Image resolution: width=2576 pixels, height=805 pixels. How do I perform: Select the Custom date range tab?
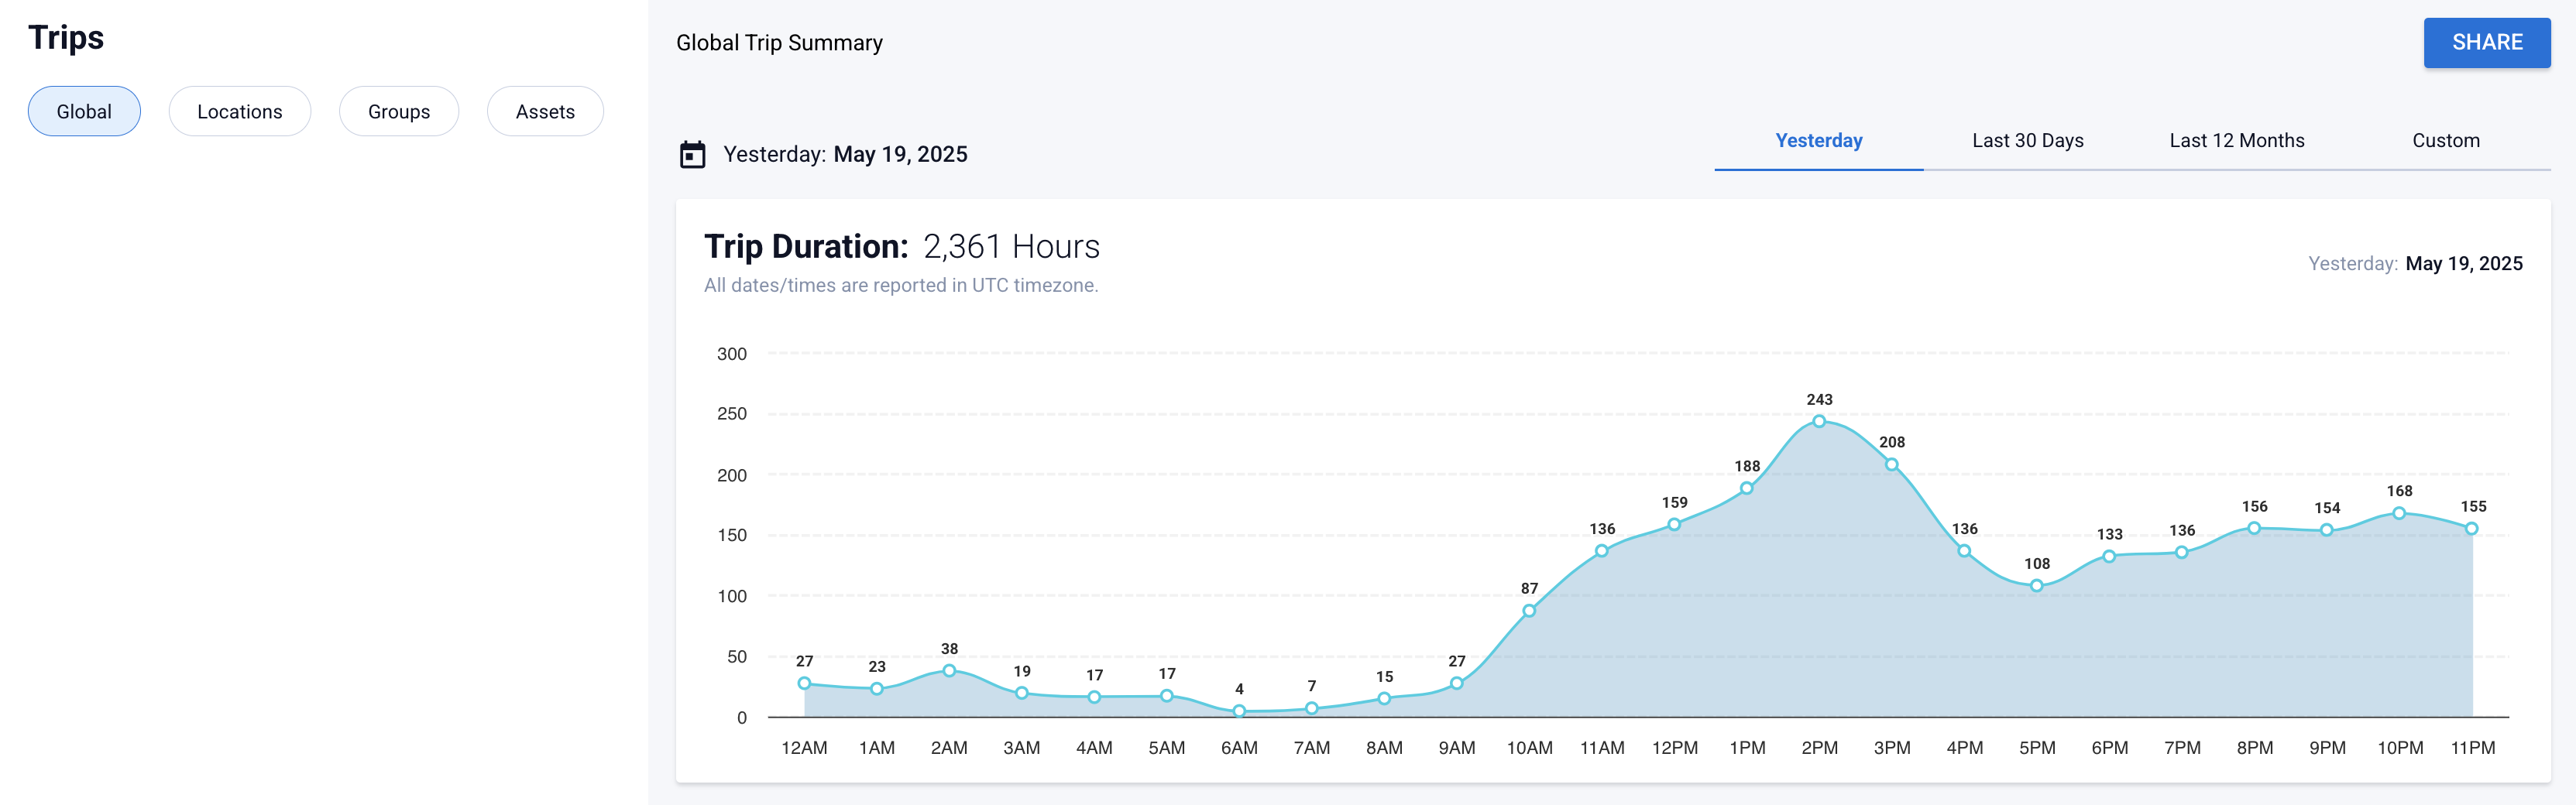click(2446, 140)
